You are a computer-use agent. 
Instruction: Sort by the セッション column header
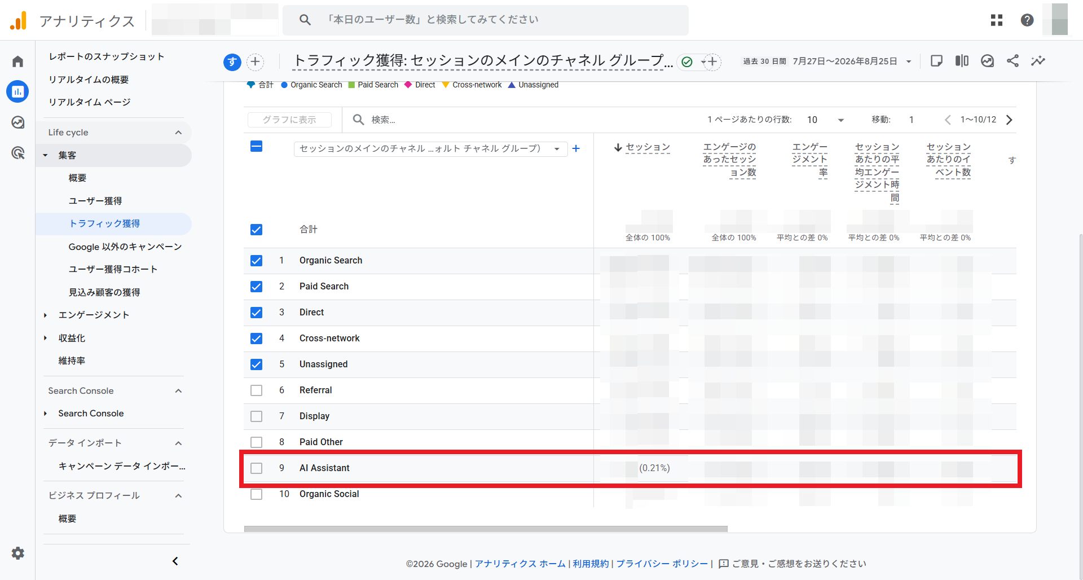648,147
